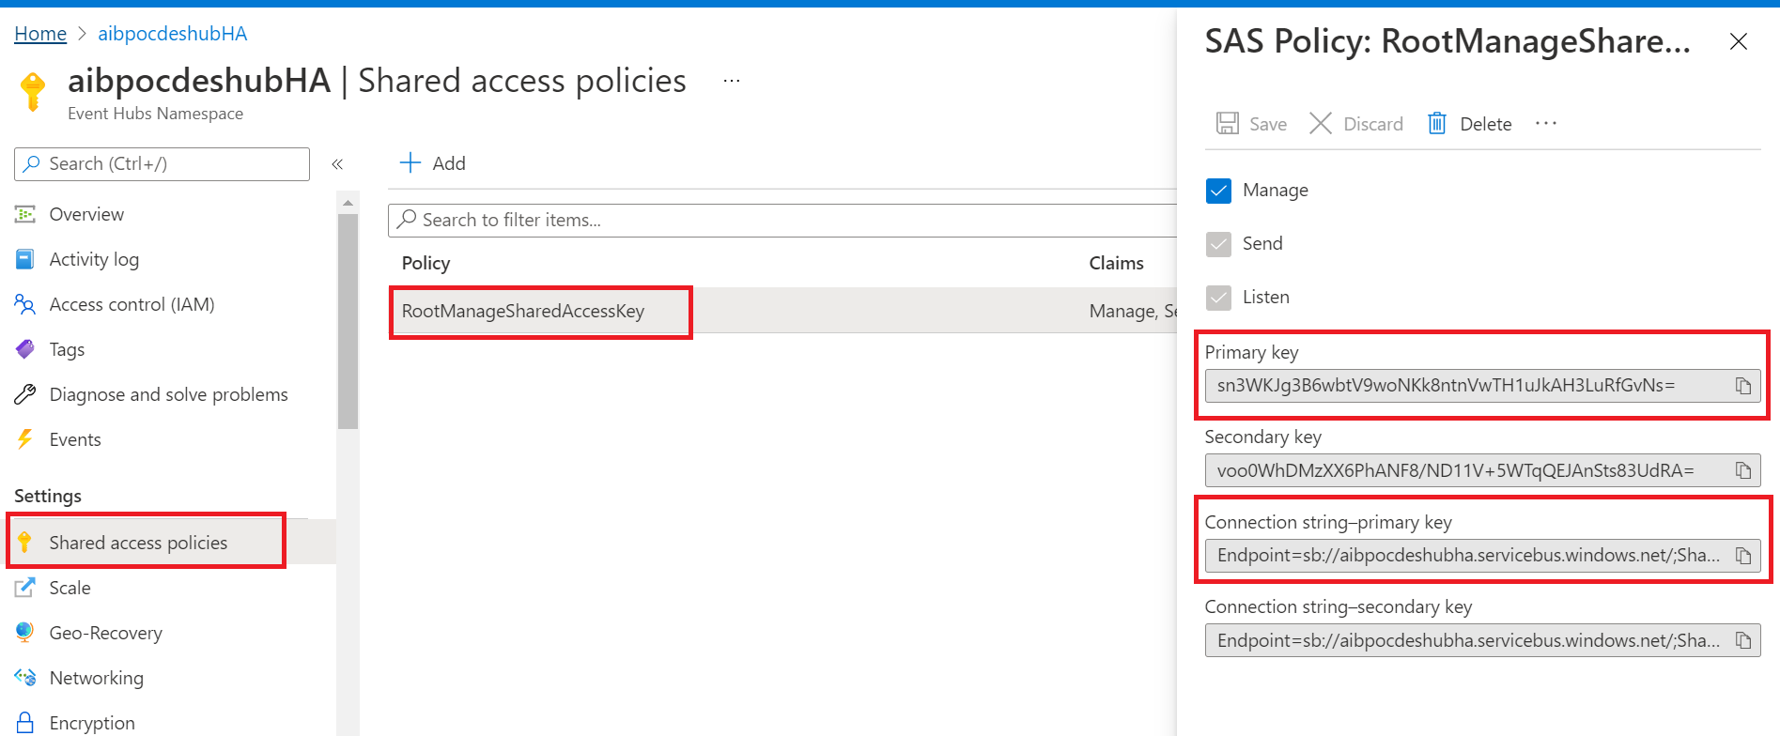This screenshot has height=736, width=1780.
Task: Open ellipsis menu beside page title
Action: click(731, 82)
